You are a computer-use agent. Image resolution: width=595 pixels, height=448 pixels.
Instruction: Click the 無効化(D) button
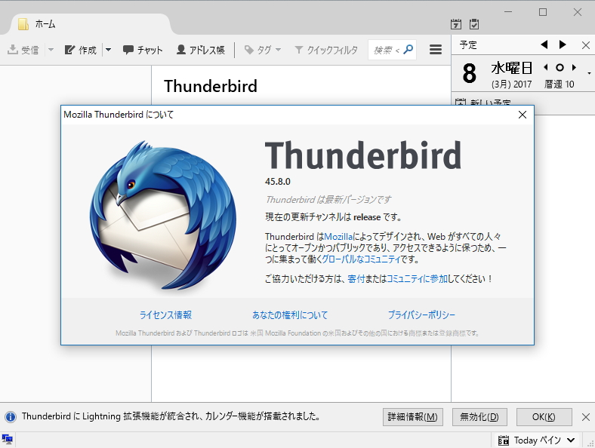click(479, 417)
